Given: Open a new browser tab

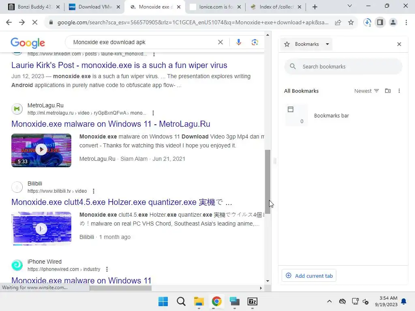Looking at the screenshot, I should 314,7.
